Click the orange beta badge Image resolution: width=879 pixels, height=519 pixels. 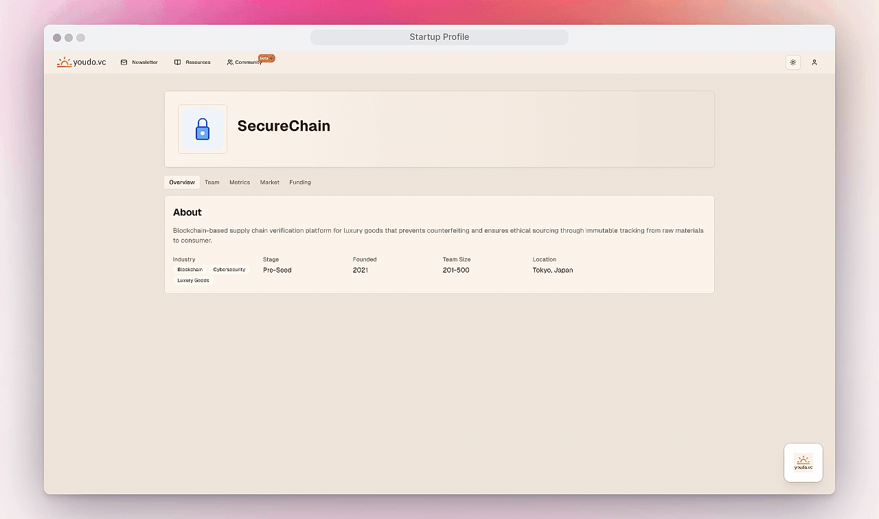[x=266, y=58]
